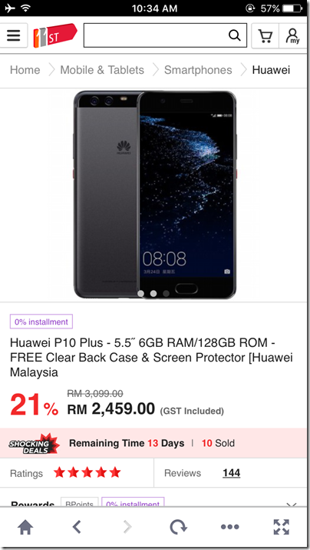
Task: Toggle fullscreen with expand arrows icon
Action: click(281, 527)
